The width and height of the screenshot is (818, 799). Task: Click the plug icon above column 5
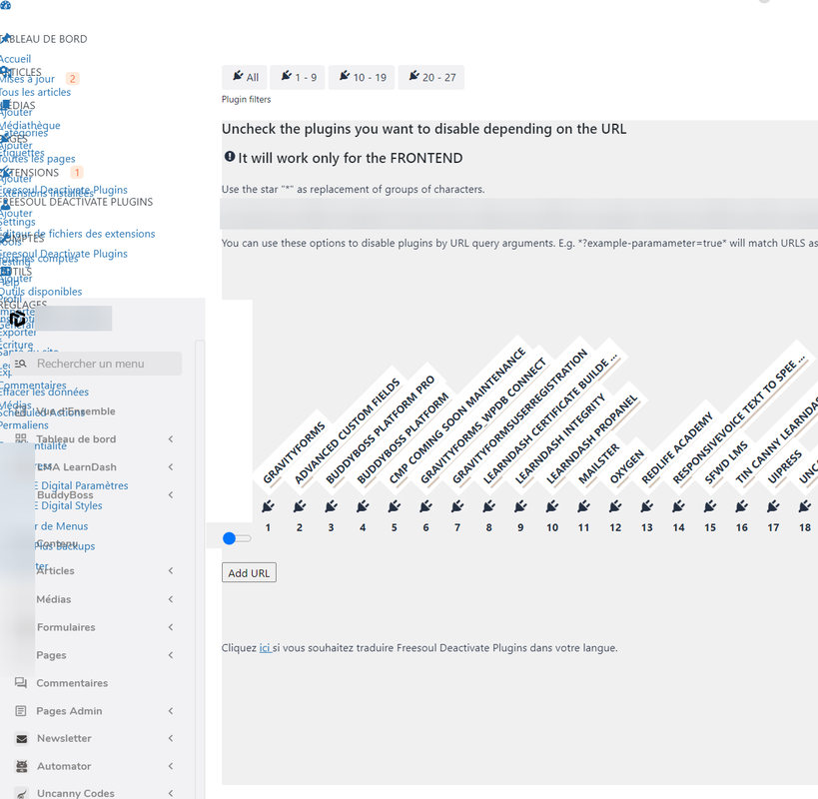[395, 506]
